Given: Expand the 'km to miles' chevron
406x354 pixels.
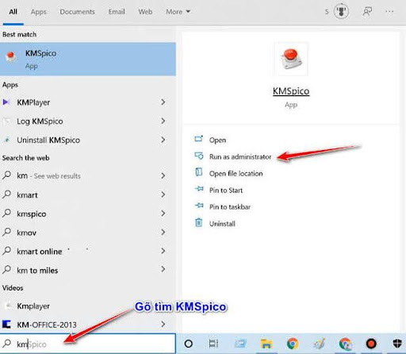Looking at the screenshot, I should pos(163,269).
